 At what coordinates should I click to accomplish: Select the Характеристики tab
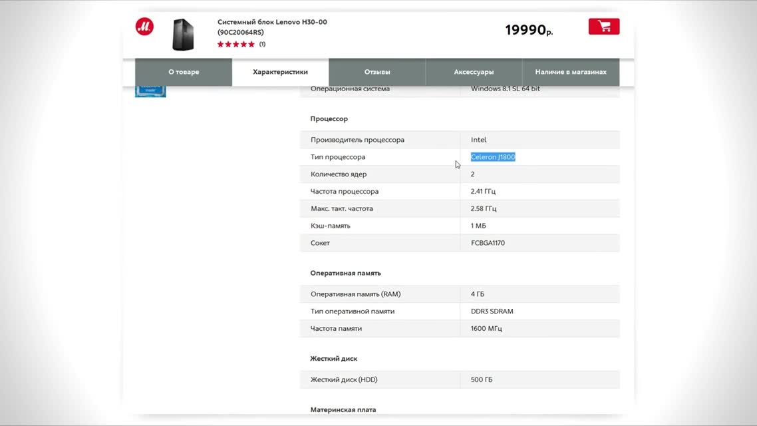point(281,72)
